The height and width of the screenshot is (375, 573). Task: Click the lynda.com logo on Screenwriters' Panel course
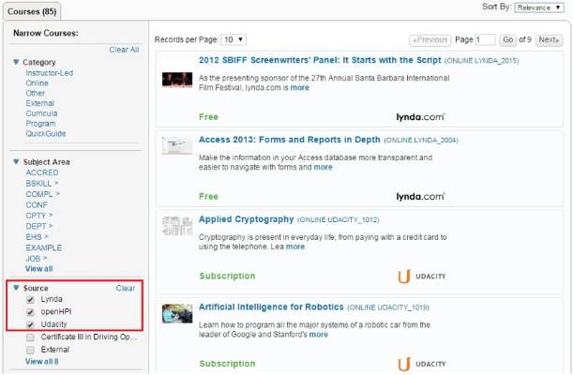pos(419,116)
